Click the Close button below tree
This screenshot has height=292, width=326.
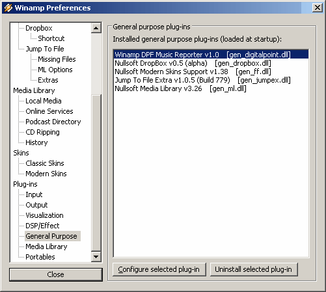click(56, 274)
